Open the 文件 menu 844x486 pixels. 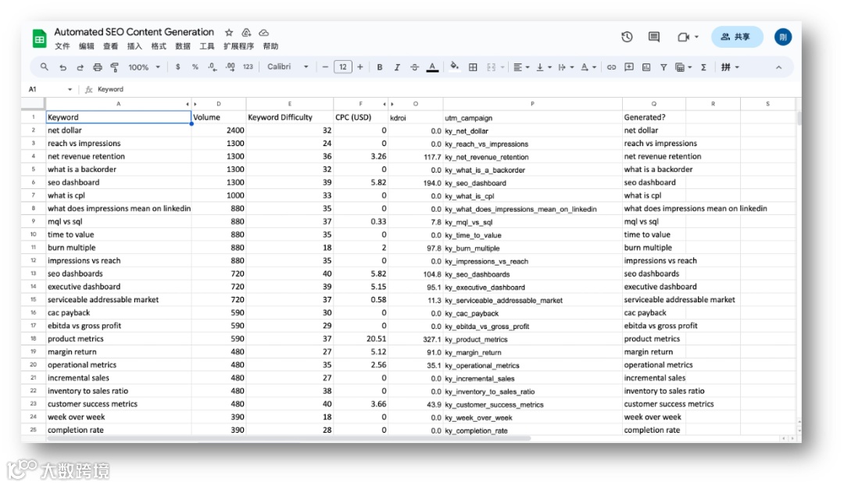(x=63, y=46)
